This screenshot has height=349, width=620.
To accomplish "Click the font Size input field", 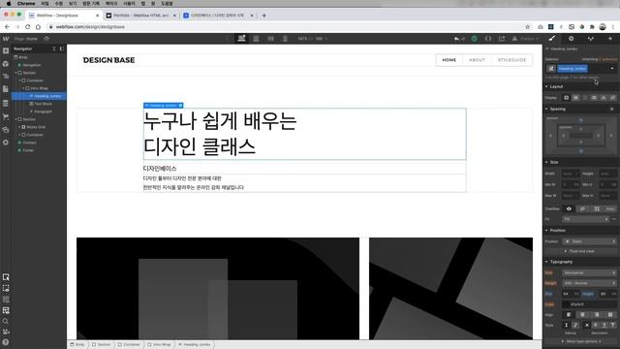I will [570, 294].
